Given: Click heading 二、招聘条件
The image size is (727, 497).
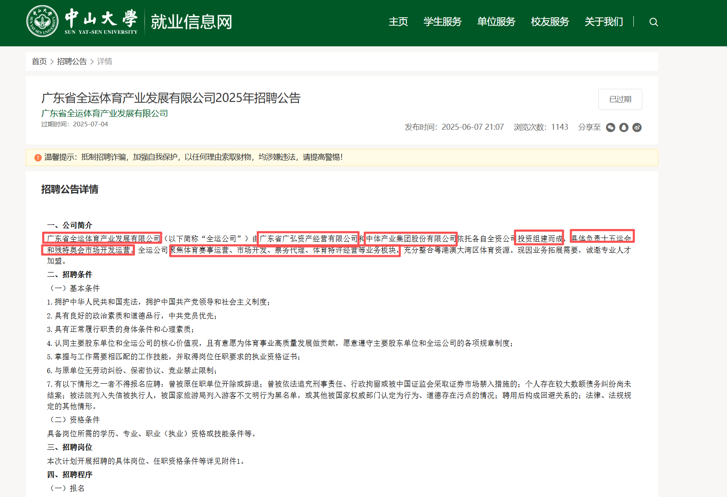Looking at the screenshot, I should pyautogui.click(x=70, y=275).
